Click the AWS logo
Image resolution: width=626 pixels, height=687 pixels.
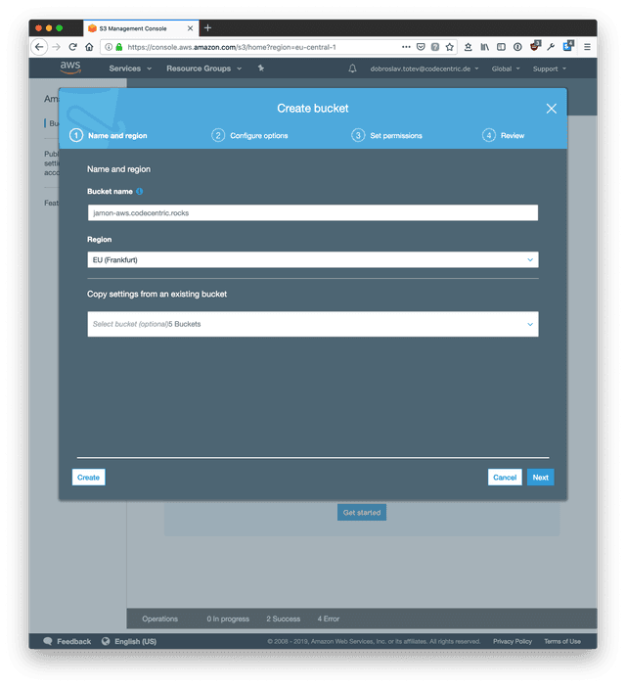[x=70, y=68]
